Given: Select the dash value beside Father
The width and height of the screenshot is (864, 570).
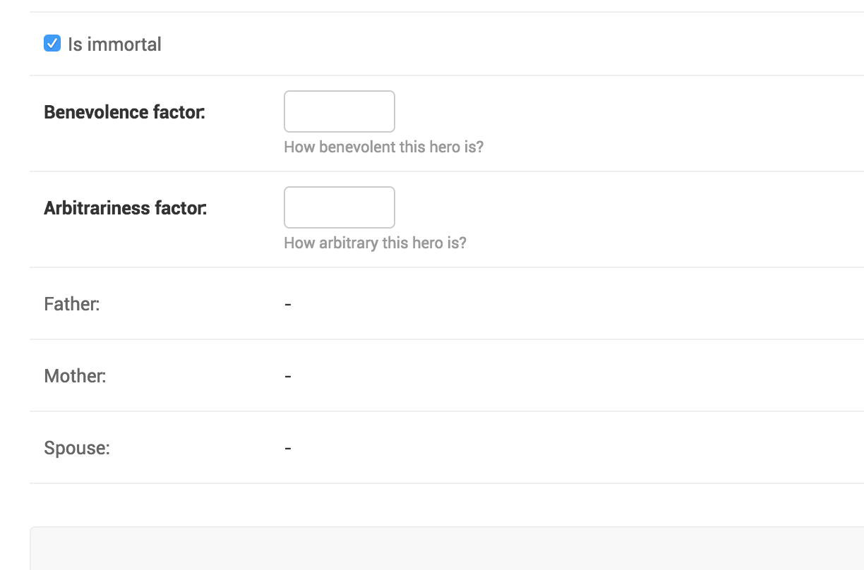Looking at the screenshot, I should pos(288,304).
